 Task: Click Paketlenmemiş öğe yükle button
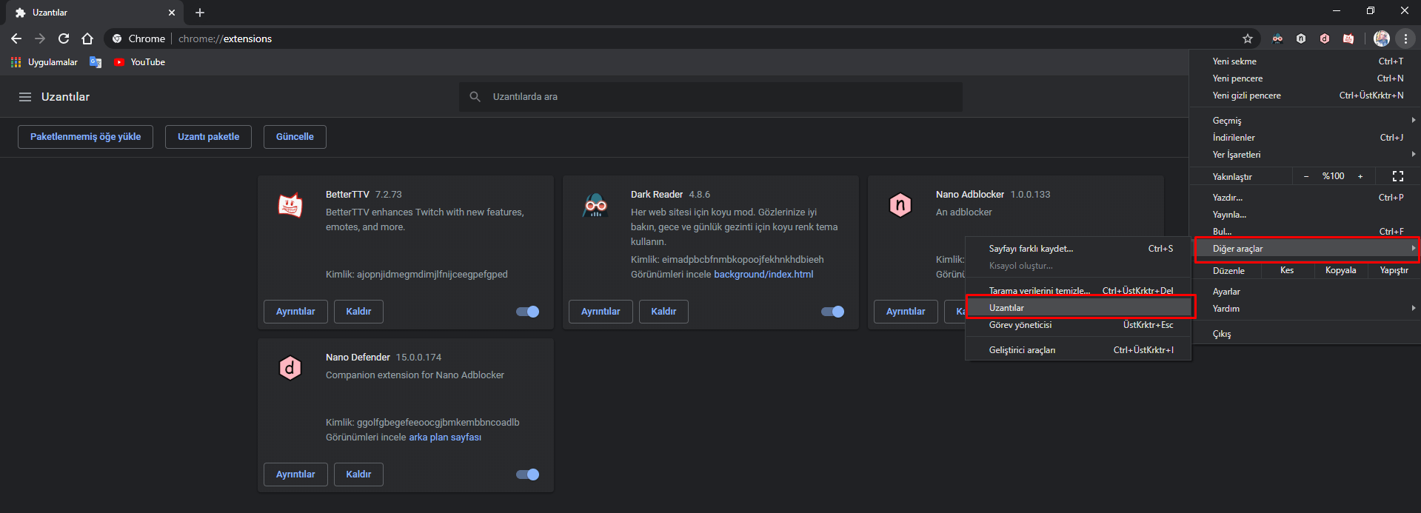(85, 137)
